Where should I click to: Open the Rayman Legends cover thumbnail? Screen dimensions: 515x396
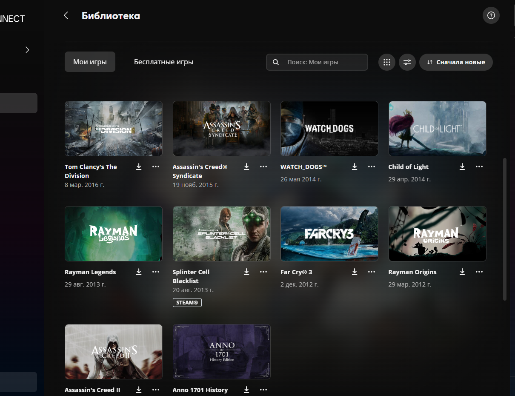pos(114,234)
